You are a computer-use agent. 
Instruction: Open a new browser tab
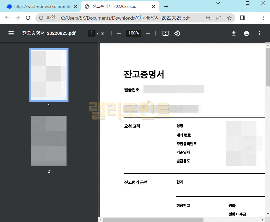[166, 7]
